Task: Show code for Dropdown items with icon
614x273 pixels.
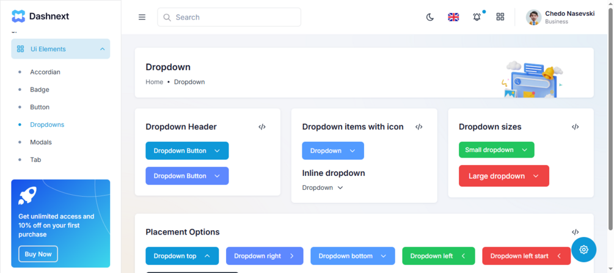Action: (419, 127)
